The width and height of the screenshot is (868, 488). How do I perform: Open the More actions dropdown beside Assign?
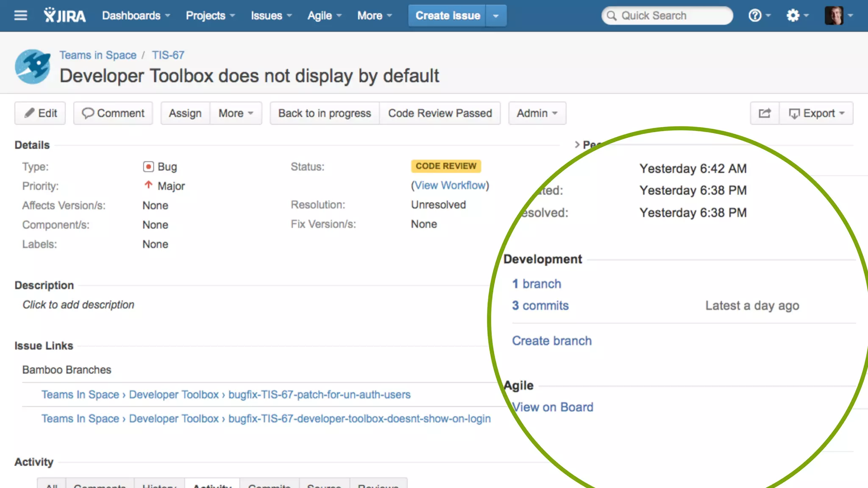[x=236, y=114]
